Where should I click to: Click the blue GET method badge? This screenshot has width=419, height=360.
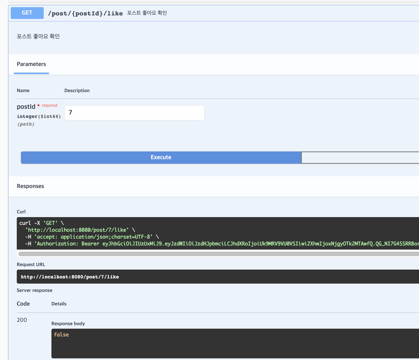coord(27,13)
